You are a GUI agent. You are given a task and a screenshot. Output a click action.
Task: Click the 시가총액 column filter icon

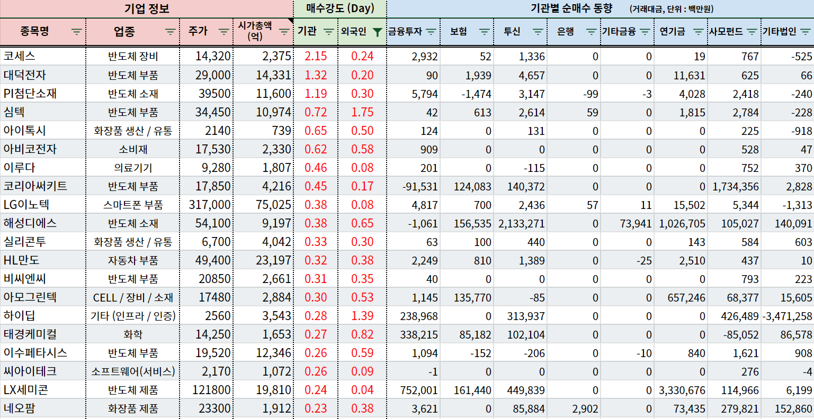(x=284, y=32)
